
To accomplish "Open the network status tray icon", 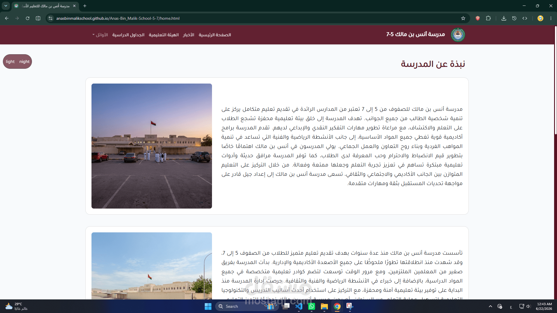I will coord(522,306).
